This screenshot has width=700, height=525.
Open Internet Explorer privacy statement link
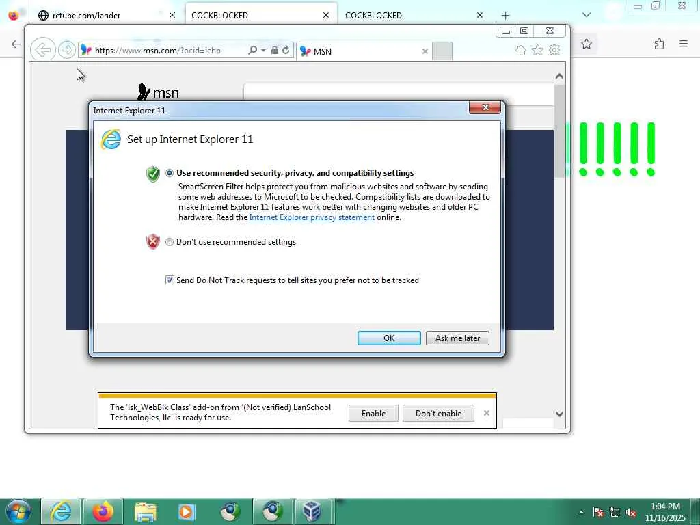312,217
